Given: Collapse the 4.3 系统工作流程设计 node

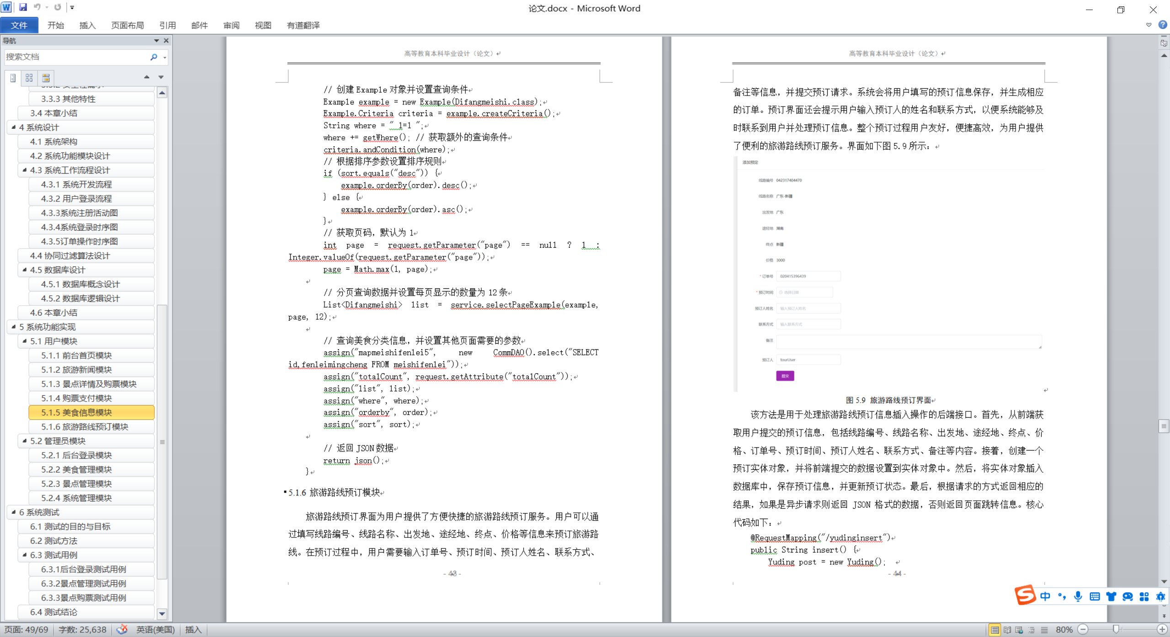Looking at the screenshot, I should (24, 170).
